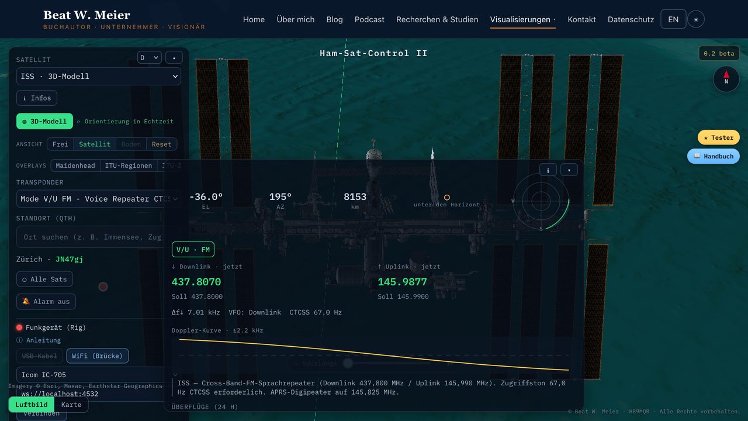Click the VFO: Downlink label

[255, 312]
